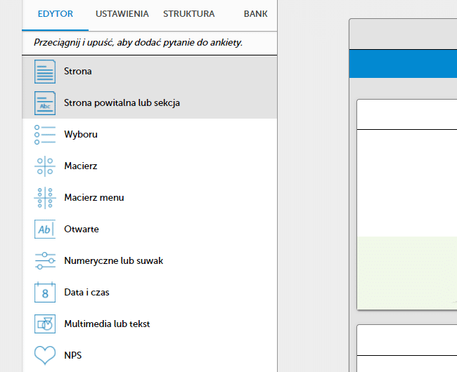This screenshot has width=457, height=372.
Task: Select the Numeryczne lub suwak slider icon
Action: click(45, 261)
